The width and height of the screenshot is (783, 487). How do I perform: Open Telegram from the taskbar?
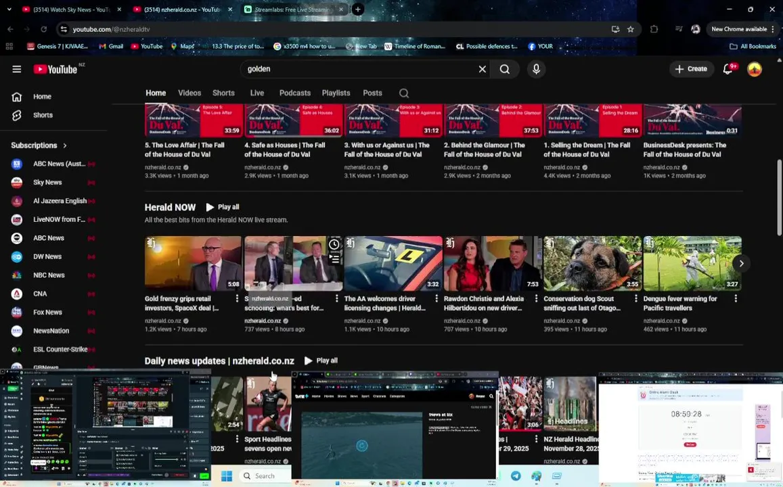click(x=516, y=476)
